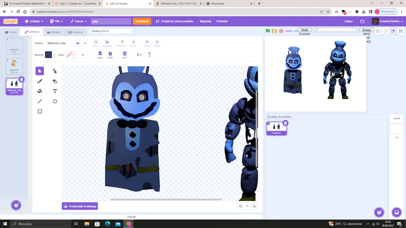Switch to the Dźwięki tab
The width and height of the screenshot is (406, 228).
tap(54, 32)
